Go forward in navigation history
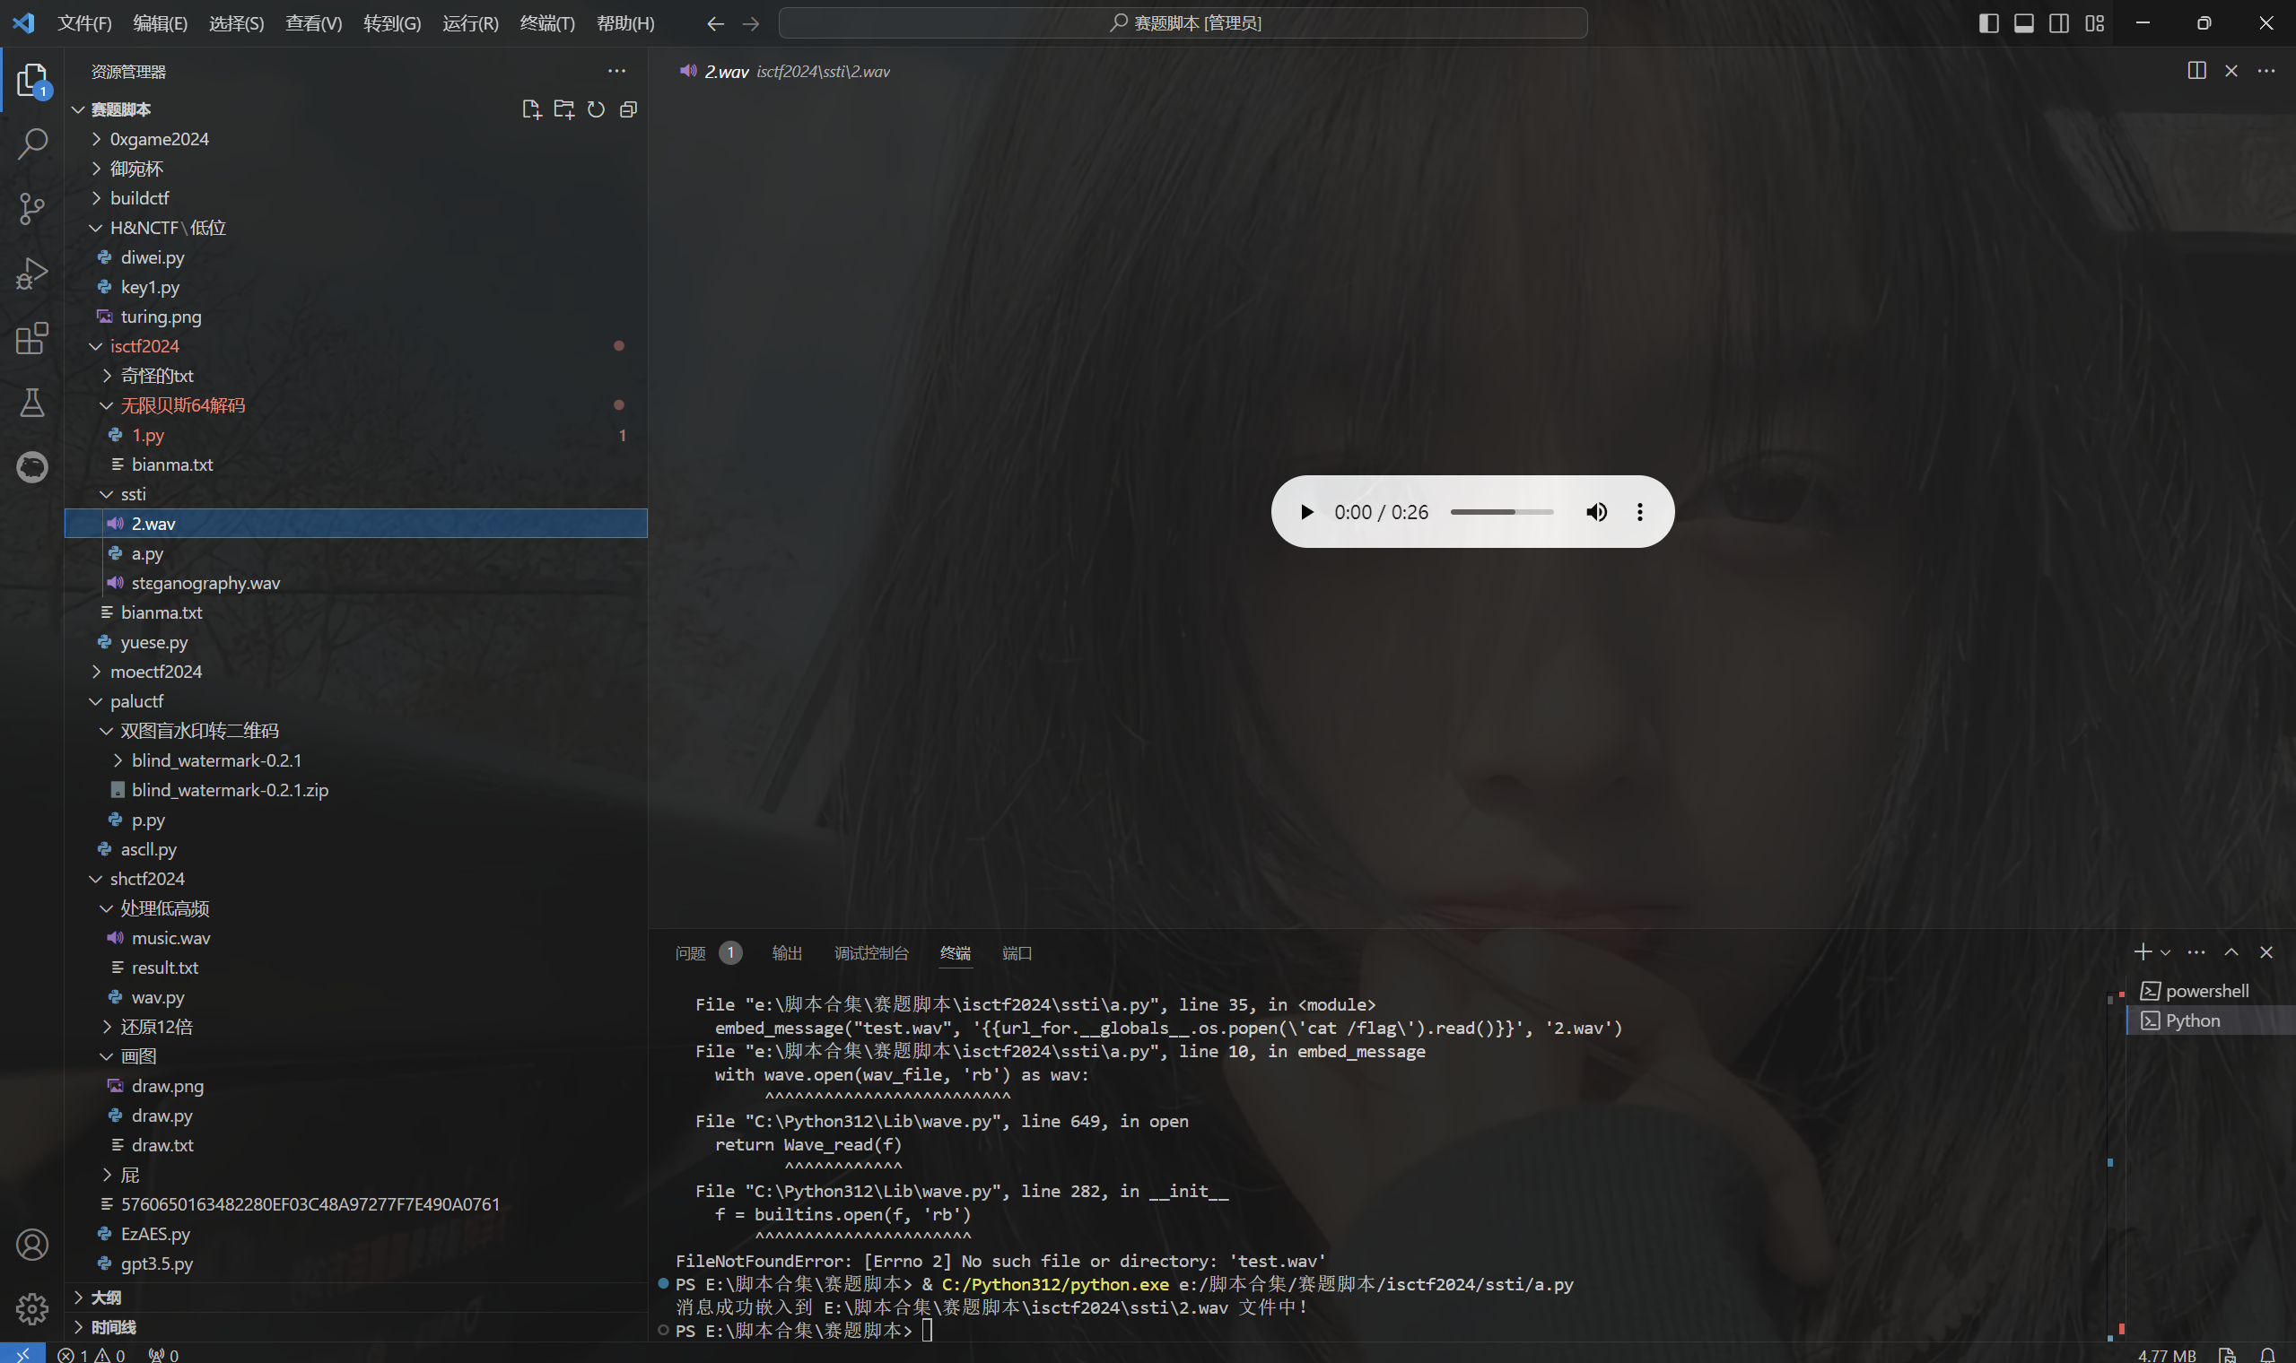The image size is (2296, 1363). coord(751,23)
